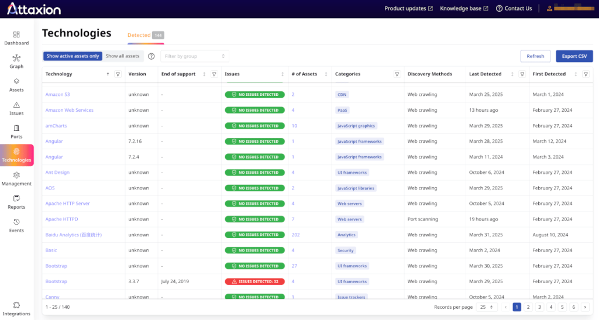Click the help question mark icon beside Show all assets

152,56
